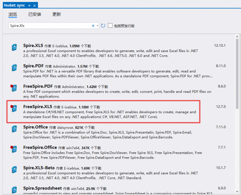
Task: Click the Spire.PDF package icon
Action: coord(14,68)
